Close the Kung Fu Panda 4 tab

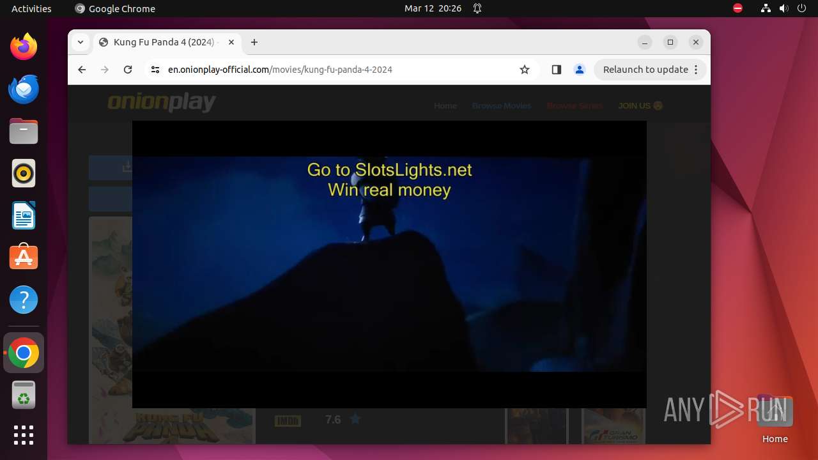[231, 42]
